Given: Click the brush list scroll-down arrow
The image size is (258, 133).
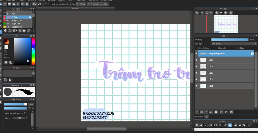Looking at the screenshot, I should (33, 27).
